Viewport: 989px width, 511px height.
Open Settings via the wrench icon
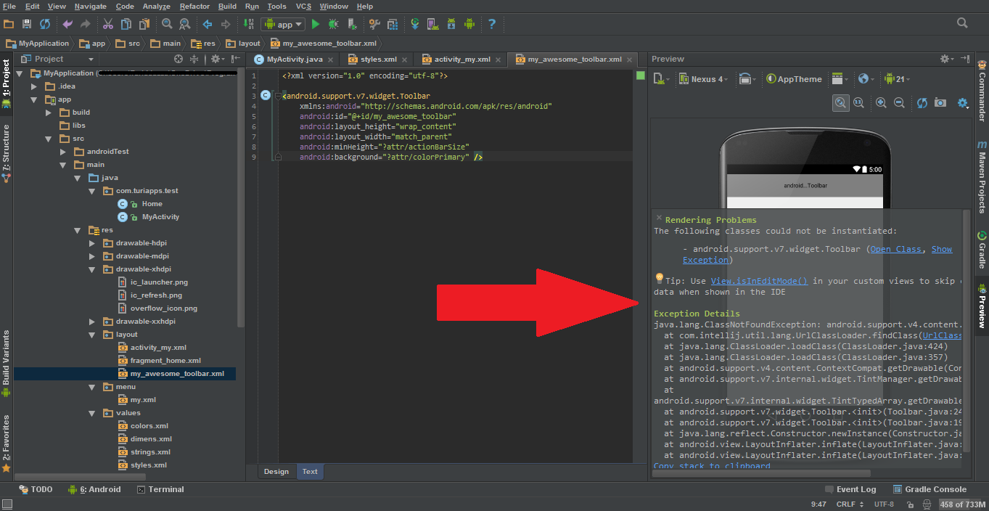coord(374,24)
